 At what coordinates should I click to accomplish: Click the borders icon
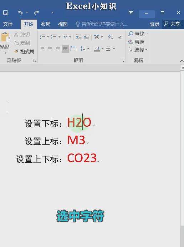click(108, 48)
